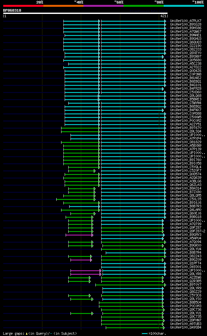Screen dimensions: 207x336
Task: Select the UniRef100_C5XLS5 label
Action: 186,199
